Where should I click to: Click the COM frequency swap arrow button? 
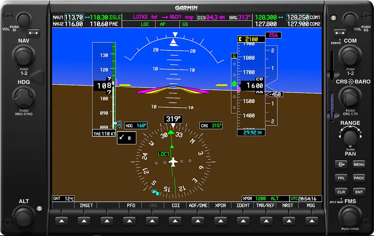click(x=340, y=33)
